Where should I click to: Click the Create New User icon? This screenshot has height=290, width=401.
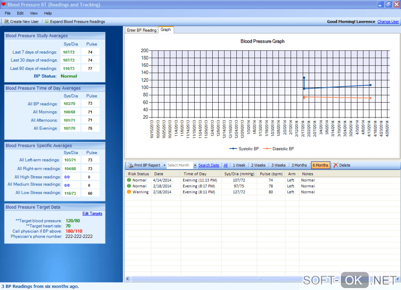tap(7, 22)
